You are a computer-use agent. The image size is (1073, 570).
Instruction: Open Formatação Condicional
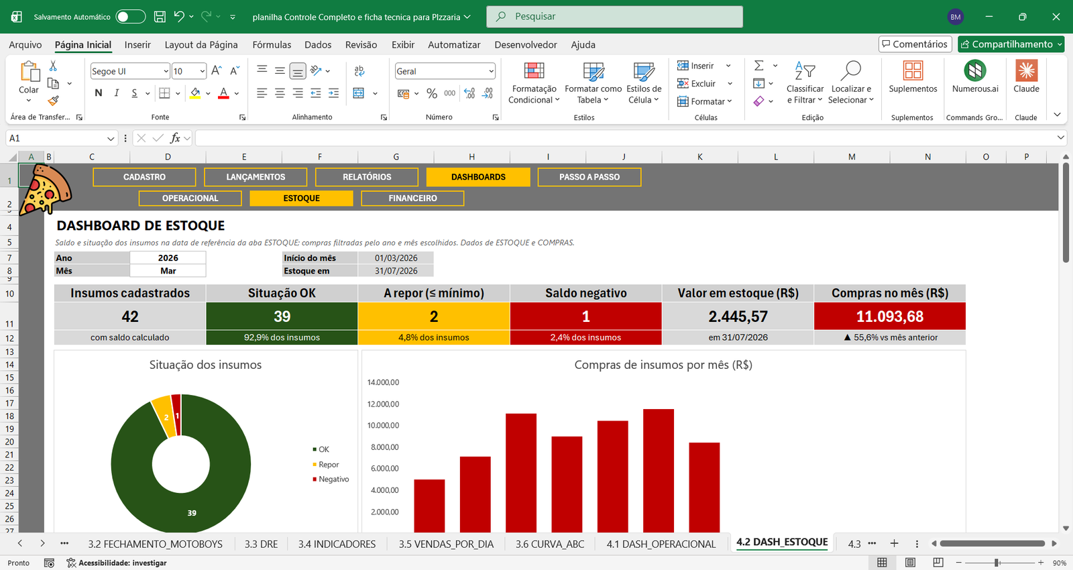click(534, 83)
